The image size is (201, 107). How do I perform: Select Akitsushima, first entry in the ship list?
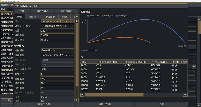pyautogui.click(x=7, y=22)
